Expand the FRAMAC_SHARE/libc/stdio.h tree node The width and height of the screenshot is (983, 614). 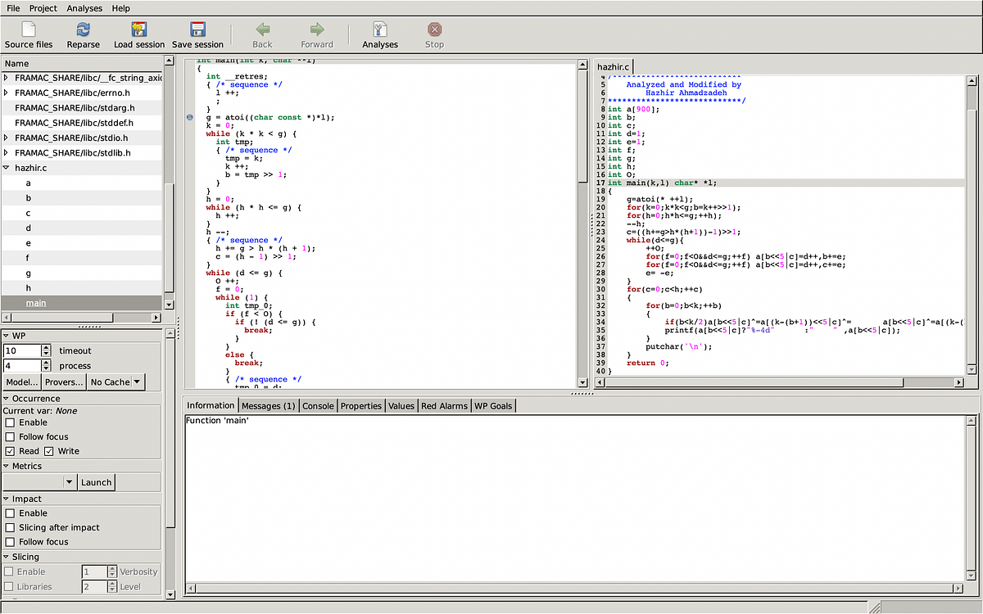[7, 138]
